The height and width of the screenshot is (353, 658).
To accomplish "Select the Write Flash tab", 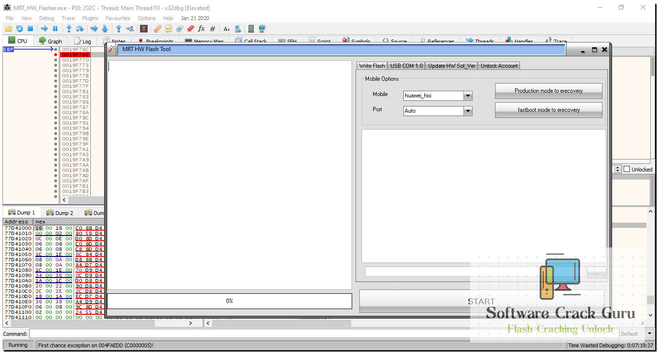I will point(372,66).
